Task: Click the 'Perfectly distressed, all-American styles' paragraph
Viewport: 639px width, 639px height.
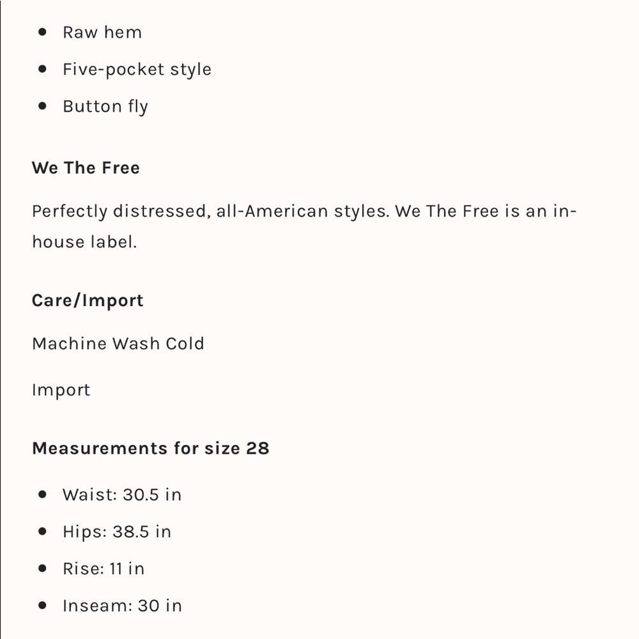Action: pyautogui.click(x=304, y=226)
